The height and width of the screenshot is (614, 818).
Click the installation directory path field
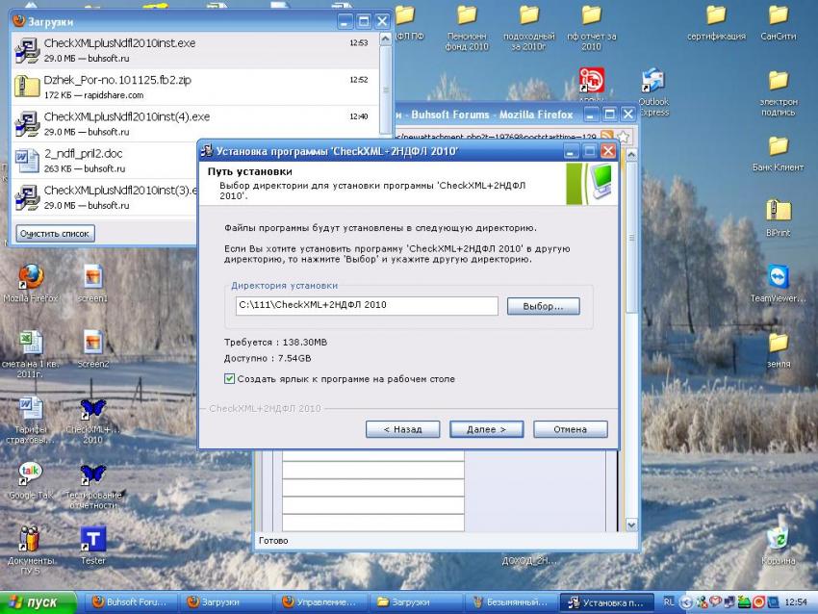tap(366, 306)
